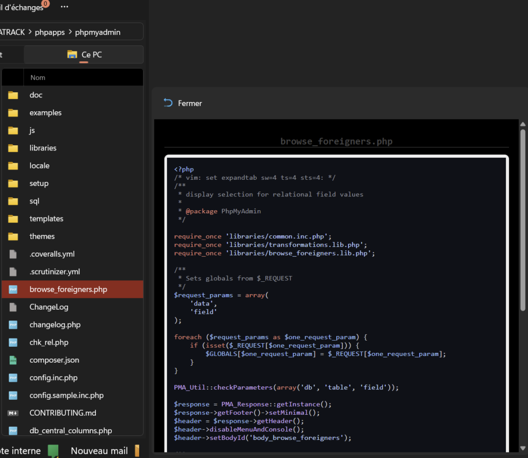Close the preview with Fermer
Image resolution: width=528 pixels, height=458 pixels.
click(x=189, y=104)
